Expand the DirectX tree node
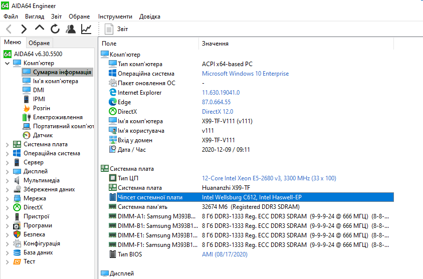The image size is (423, 279). click(8, 208)
